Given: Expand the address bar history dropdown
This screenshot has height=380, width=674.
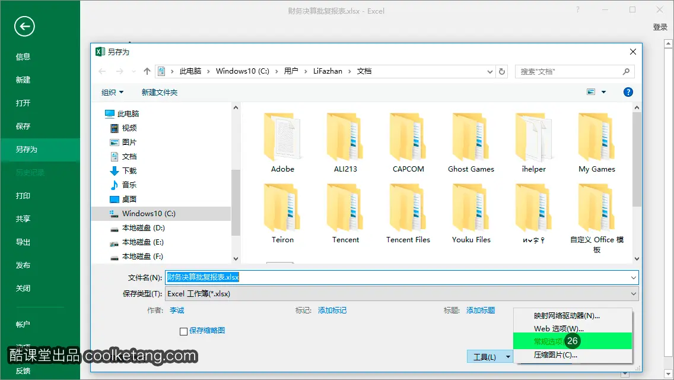Looking at the screenshot, I should point(489,72).
